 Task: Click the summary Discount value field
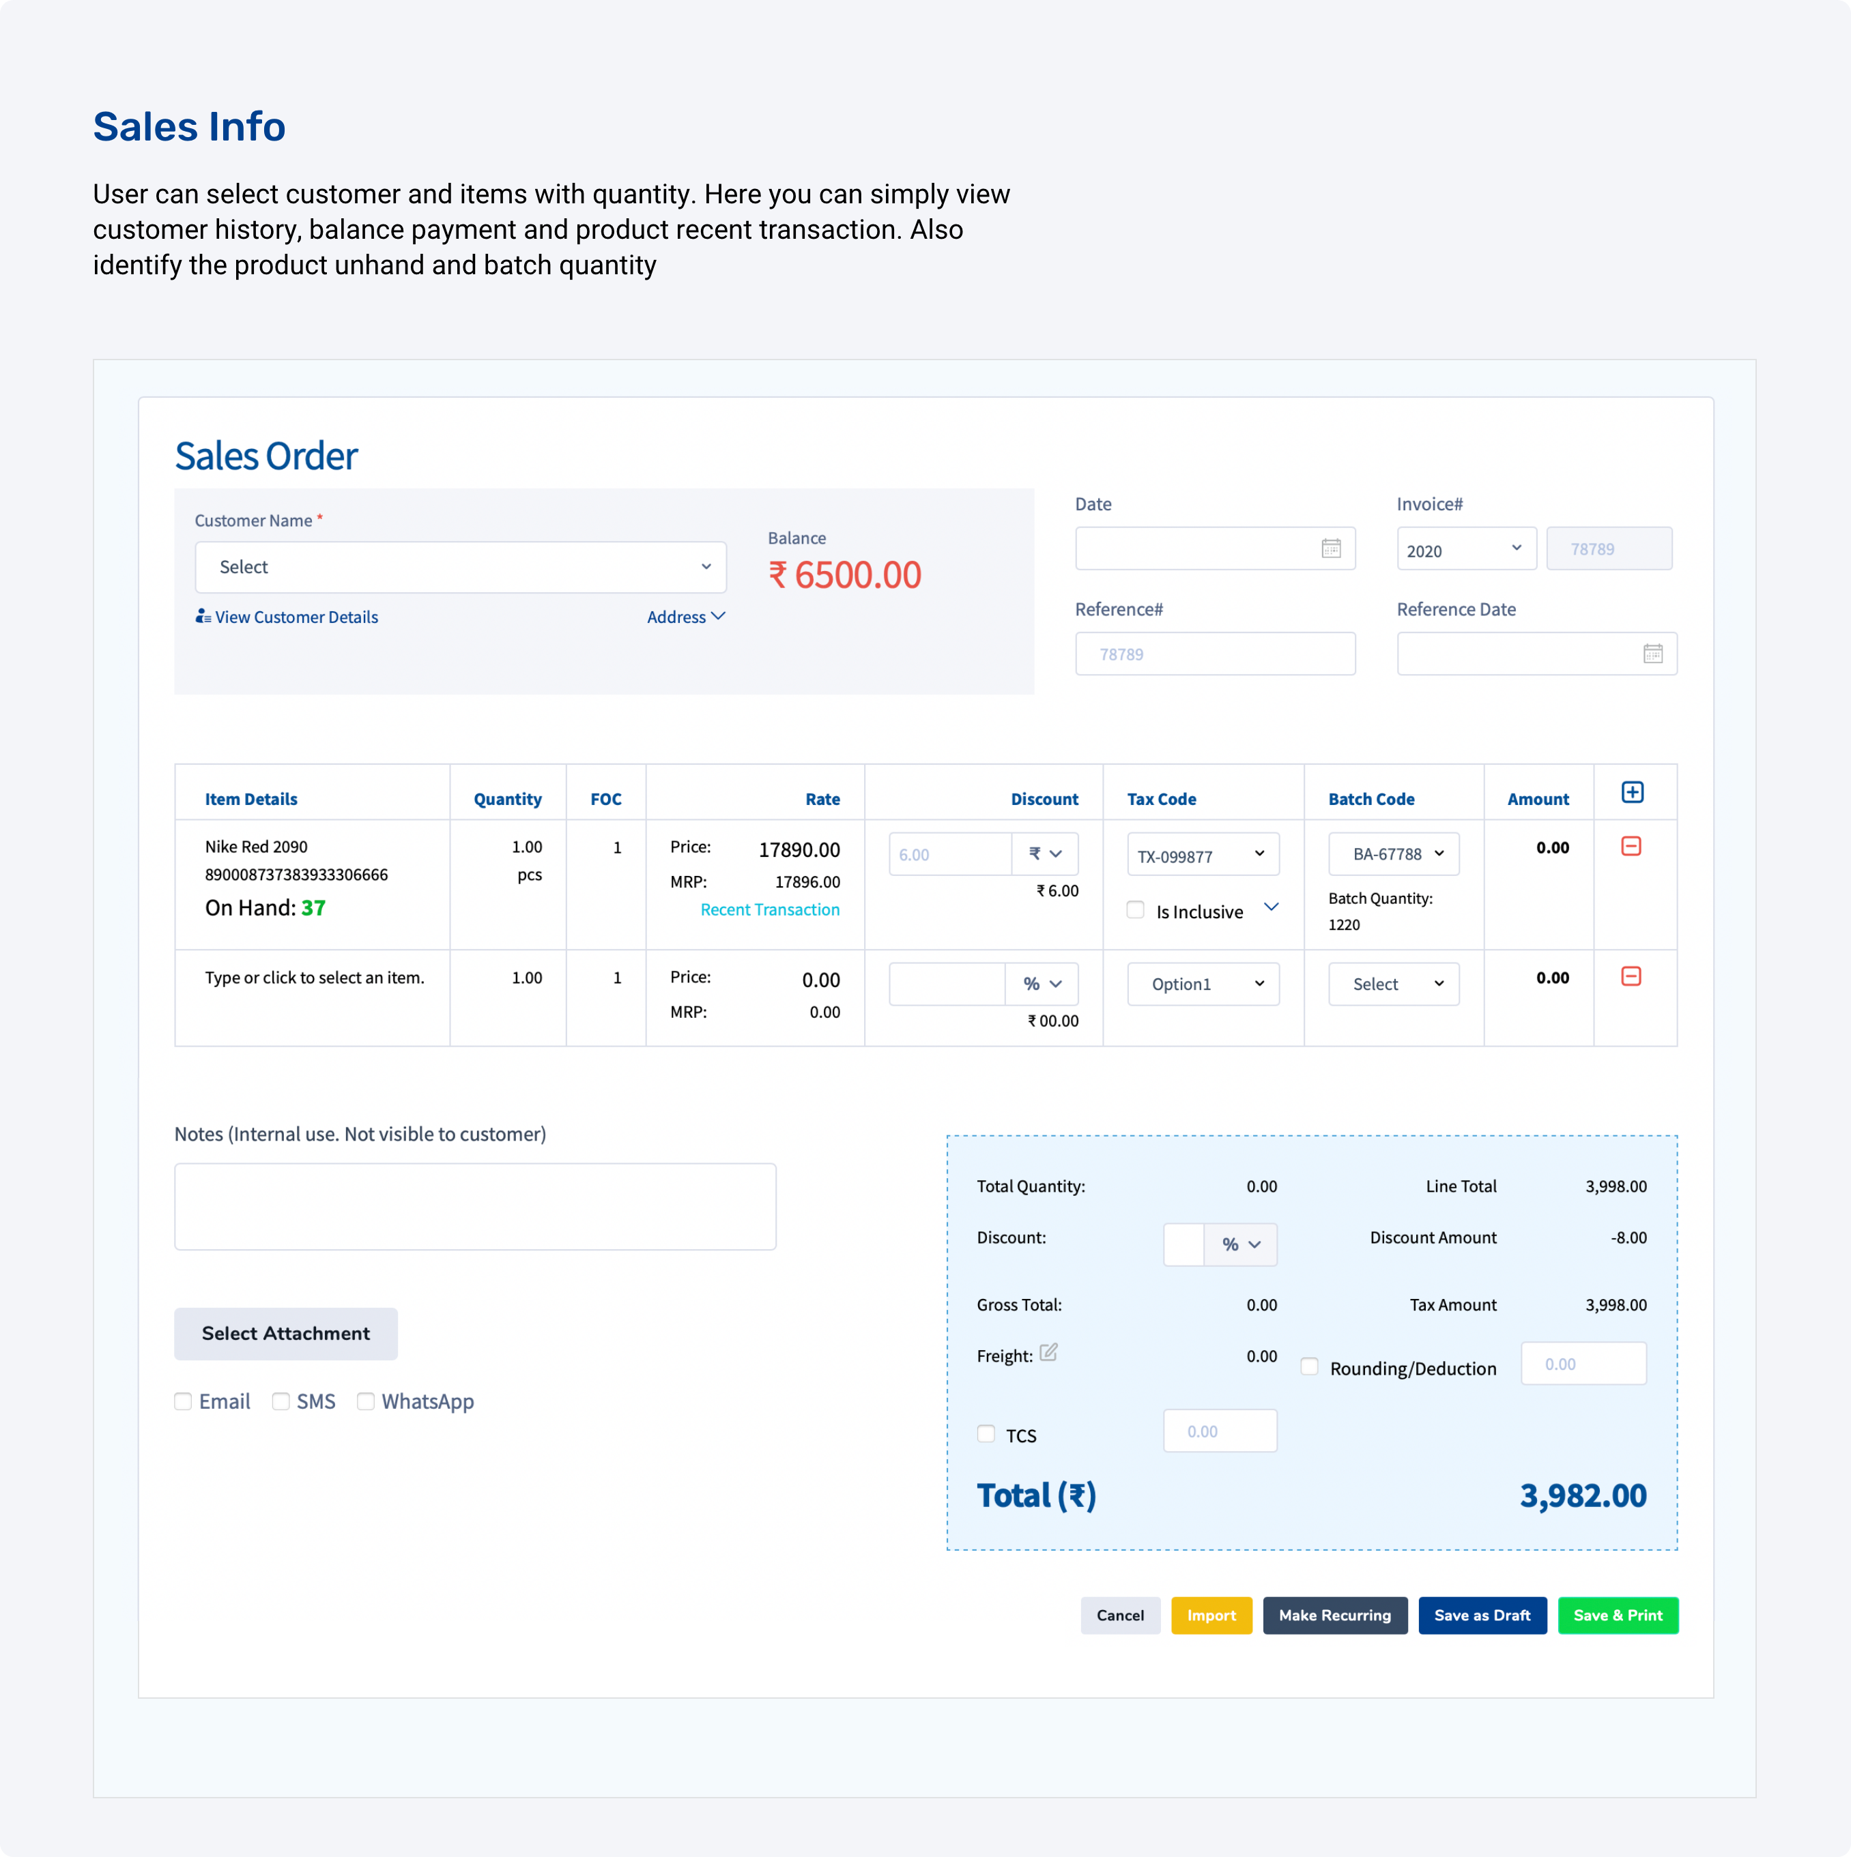coord(1183,1245)
